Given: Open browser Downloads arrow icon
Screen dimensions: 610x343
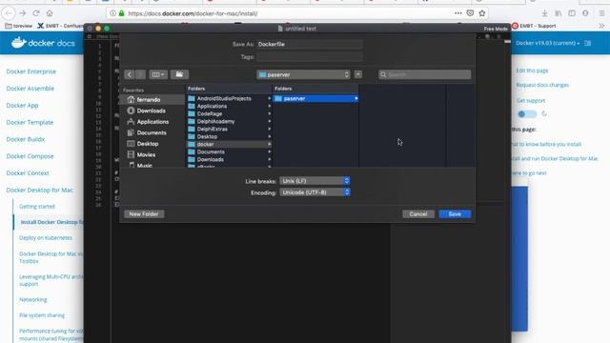Looking at the screenshot, I should pyautogui.click(x=544, y=13).
